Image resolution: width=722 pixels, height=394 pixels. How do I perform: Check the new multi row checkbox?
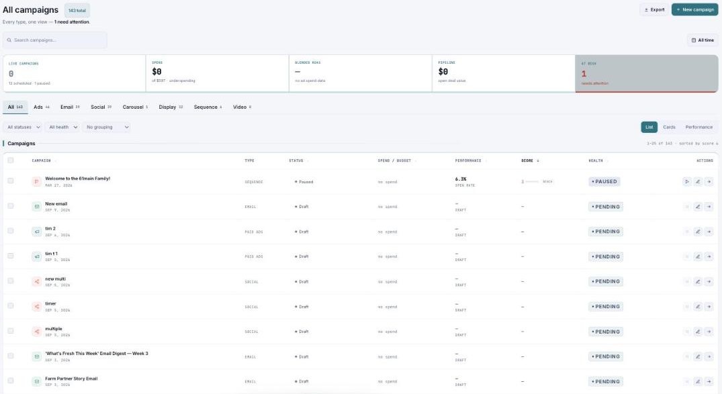[11, 281]
